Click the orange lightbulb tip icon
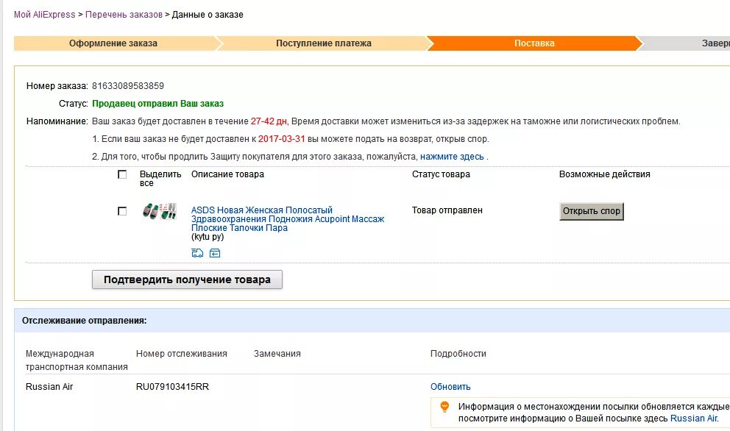 pyautogui.click(x=444, y=407)
